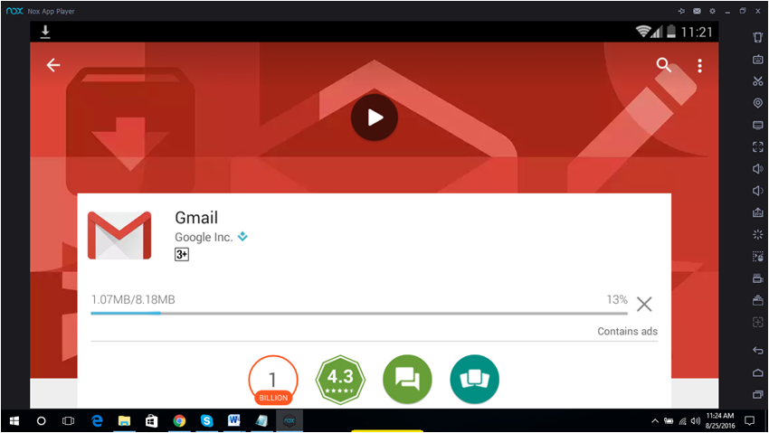Viewport: 769px width, 433px height.
Task: Toggle Nox fullscreen mode
Action: (x=758, y=146)
